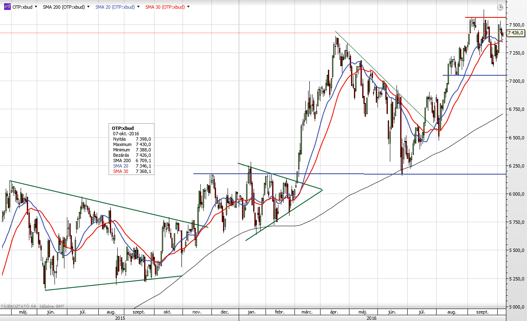Viewport: 527px width, 321px height.
Task: Click the 2016 year label on time axis
Action: click(373, 318)
